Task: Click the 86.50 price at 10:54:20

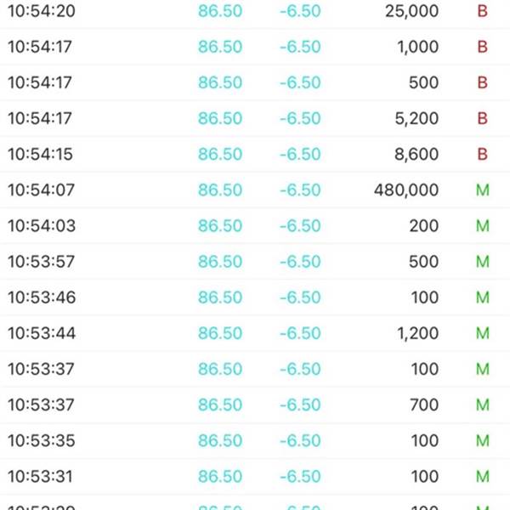Action: click(x=220, y=11)
